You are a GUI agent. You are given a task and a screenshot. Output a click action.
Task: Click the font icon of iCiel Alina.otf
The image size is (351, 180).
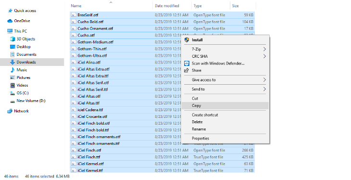coord(74,62)
